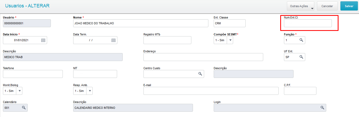The height and width of the screenshot is (117, 359).
Task: Click the C.P.F. input box
Action: click(300, 91)
